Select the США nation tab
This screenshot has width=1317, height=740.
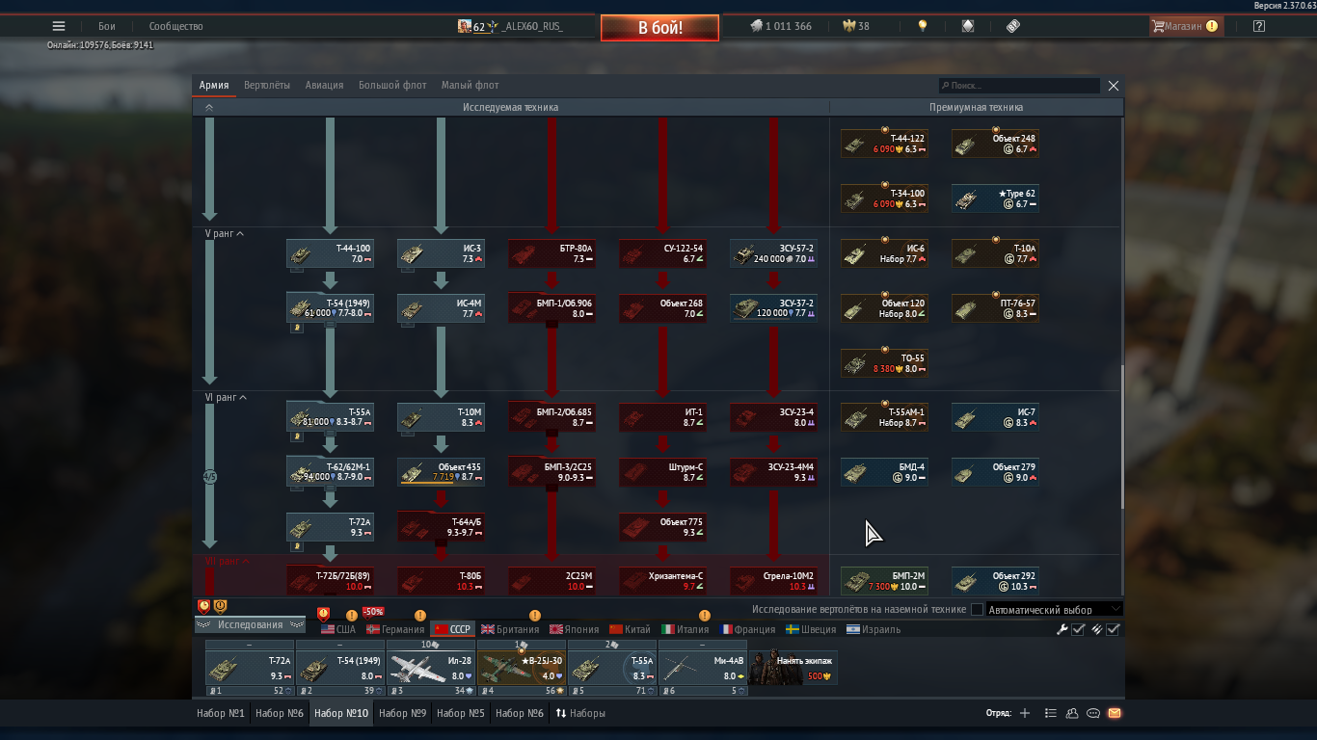(x=338, y=629)
